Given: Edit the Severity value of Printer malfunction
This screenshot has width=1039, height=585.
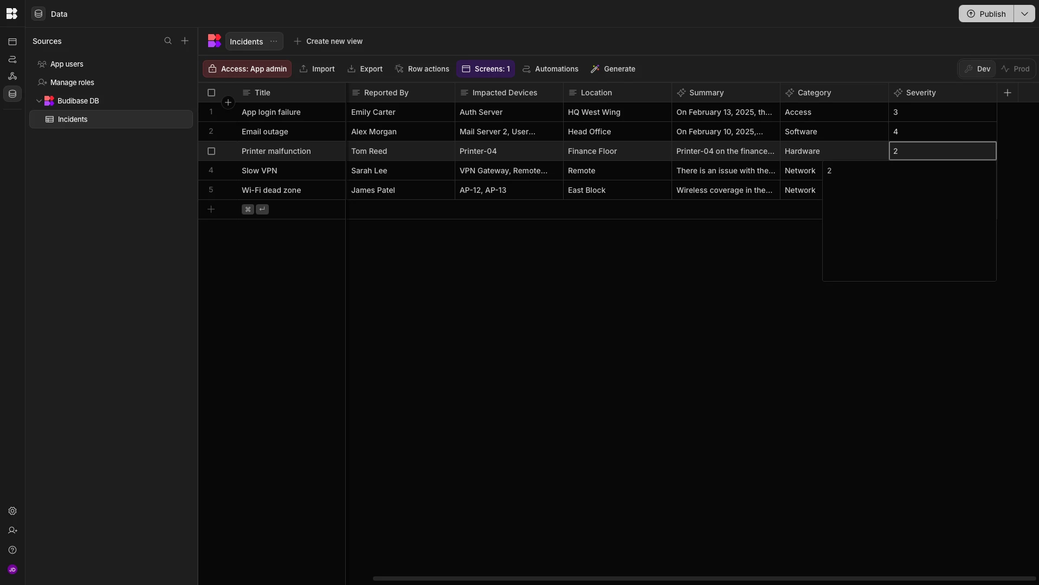Looking at the screenshot, I should click(x=941, y=151).
